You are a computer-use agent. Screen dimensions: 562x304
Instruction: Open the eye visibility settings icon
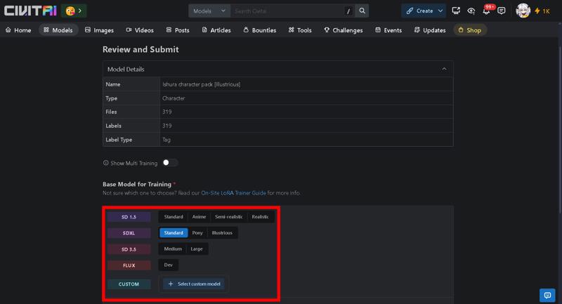click(471, 11)
